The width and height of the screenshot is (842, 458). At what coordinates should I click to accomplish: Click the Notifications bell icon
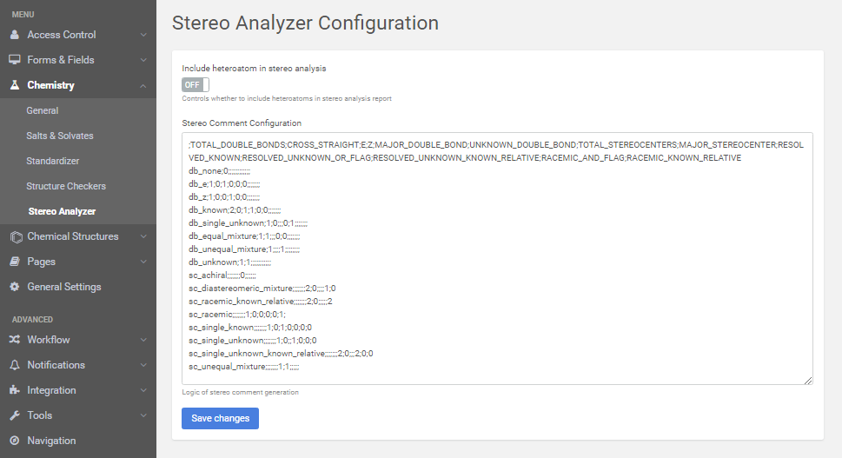click(15, 365)
